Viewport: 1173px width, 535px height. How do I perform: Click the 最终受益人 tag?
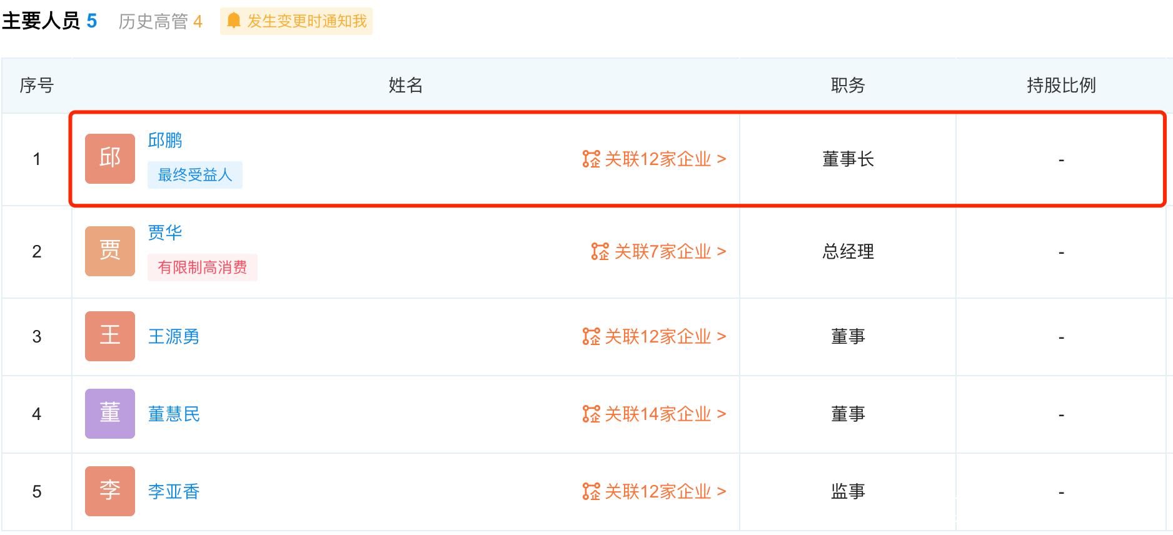point(195,175)
